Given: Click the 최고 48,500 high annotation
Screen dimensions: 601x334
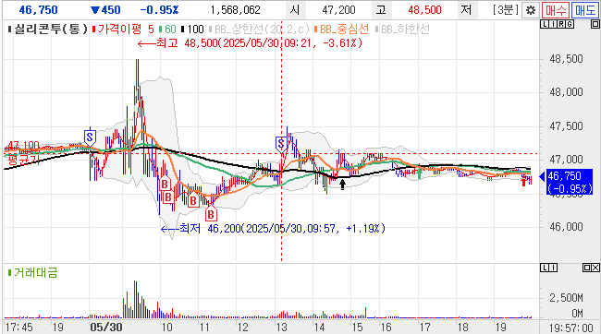Looking at the screenshot, I should coord(250,42).
